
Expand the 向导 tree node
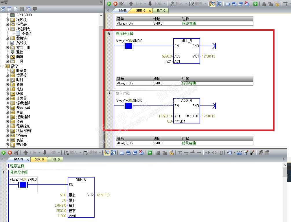pos(7,57)
